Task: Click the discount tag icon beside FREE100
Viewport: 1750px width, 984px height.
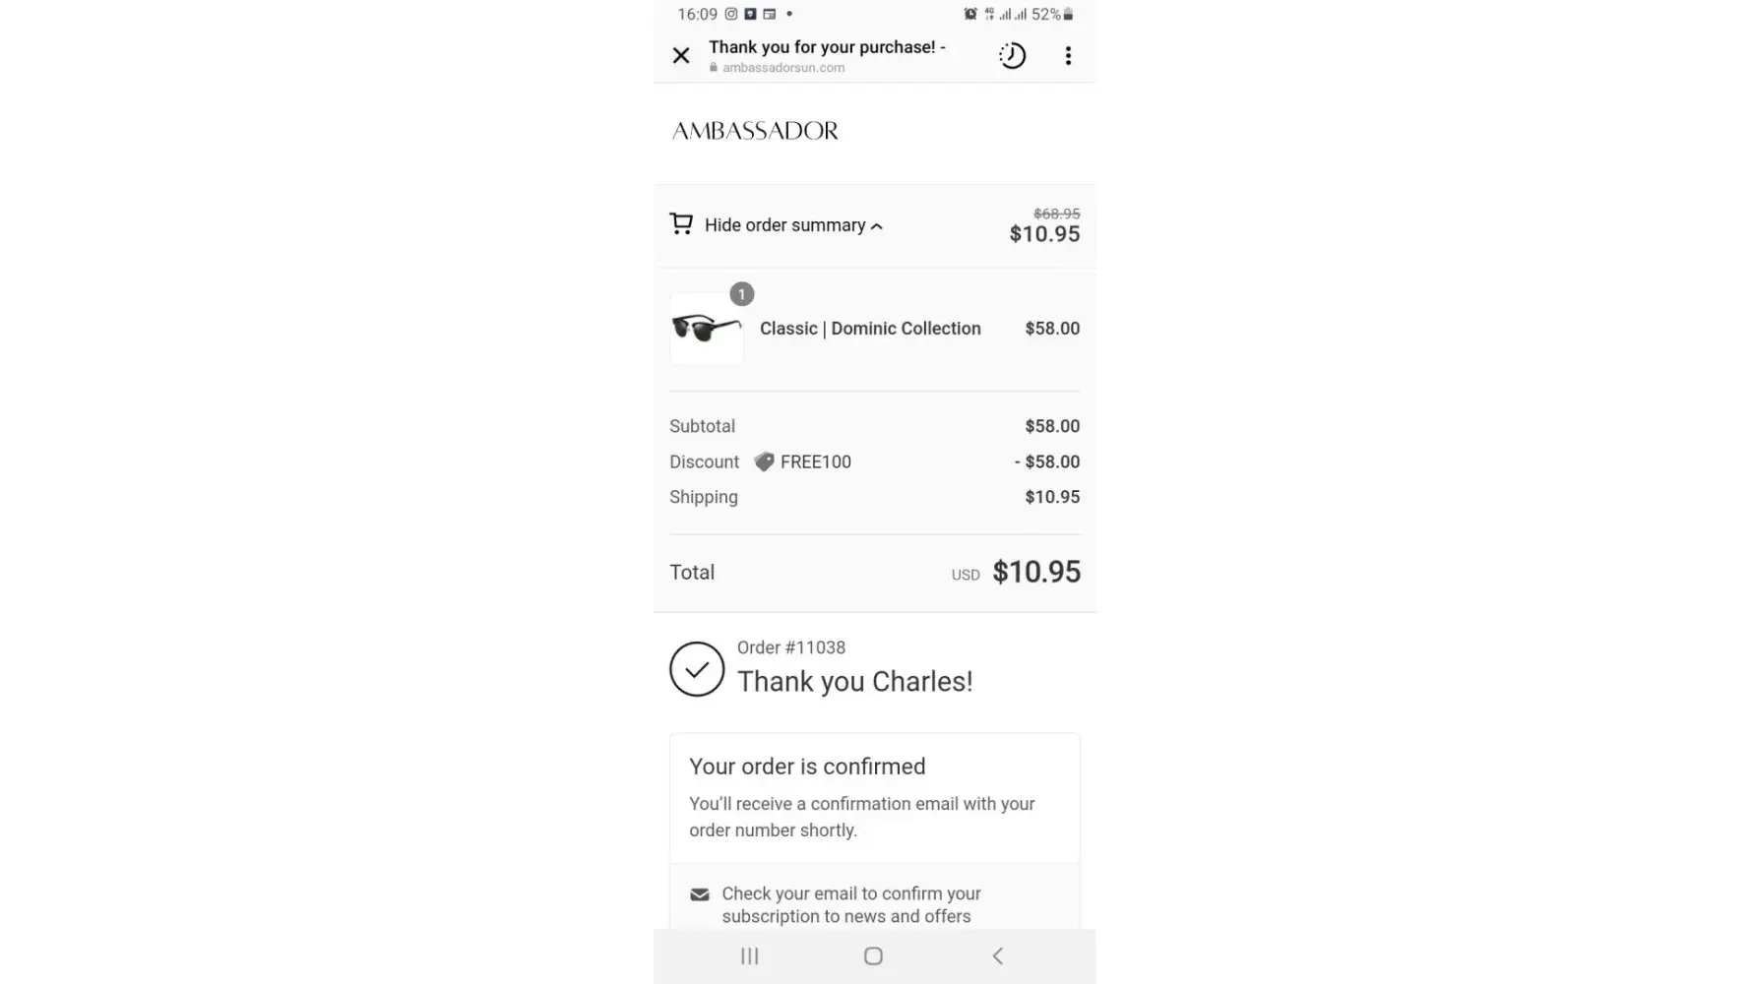Action: (x=764, y=461)
